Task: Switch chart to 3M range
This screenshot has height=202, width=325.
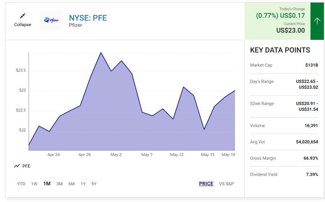Action: pos(59,184)
